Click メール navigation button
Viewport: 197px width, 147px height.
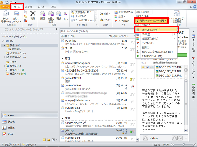coord(30,115)
